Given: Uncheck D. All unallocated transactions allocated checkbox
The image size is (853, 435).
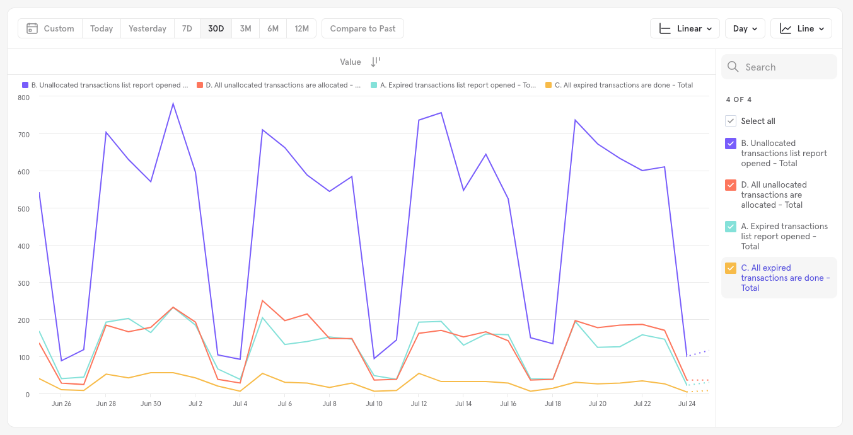Looking at the screenshot, I should (x=731, y=185).
